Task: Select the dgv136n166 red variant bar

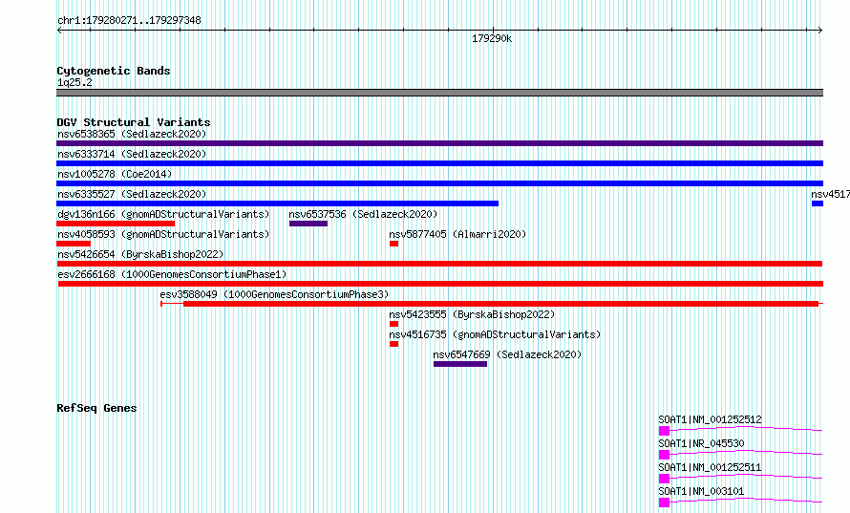Action: 116,224
